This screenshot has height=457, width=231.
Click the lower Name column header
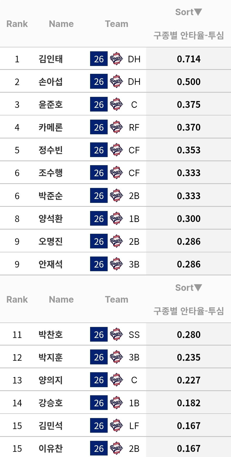pyautogui.click(x=61, y=299)
